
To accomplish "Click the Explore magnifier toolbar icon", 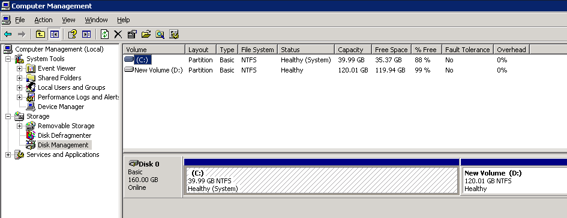I will coord(160,34).
